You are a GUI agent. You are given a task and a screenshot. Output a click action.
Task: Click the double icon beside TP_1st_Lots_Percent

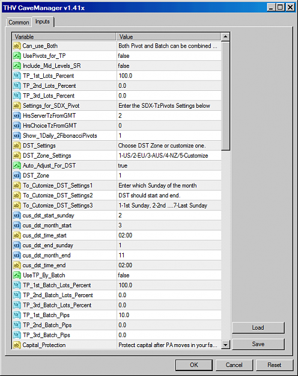pyautogui.click(x=17, y=76)
